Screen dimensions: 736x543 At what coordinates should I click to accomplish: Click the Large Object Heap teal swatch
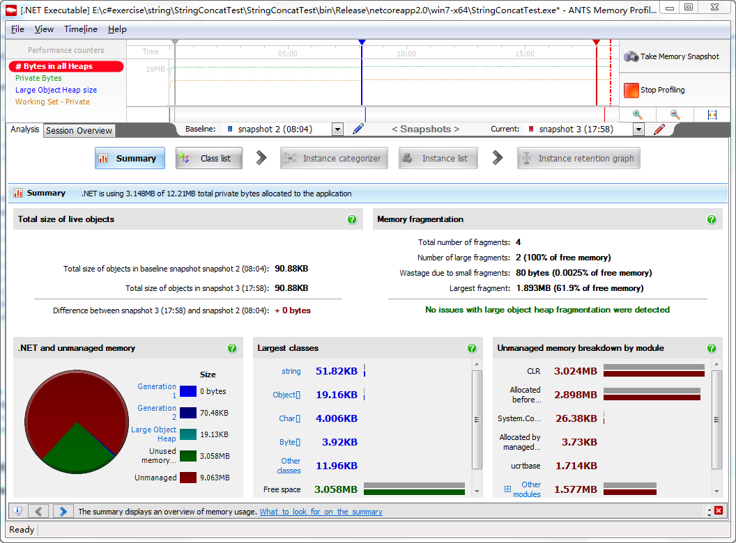pyautogui.click(x=188, y=434)
